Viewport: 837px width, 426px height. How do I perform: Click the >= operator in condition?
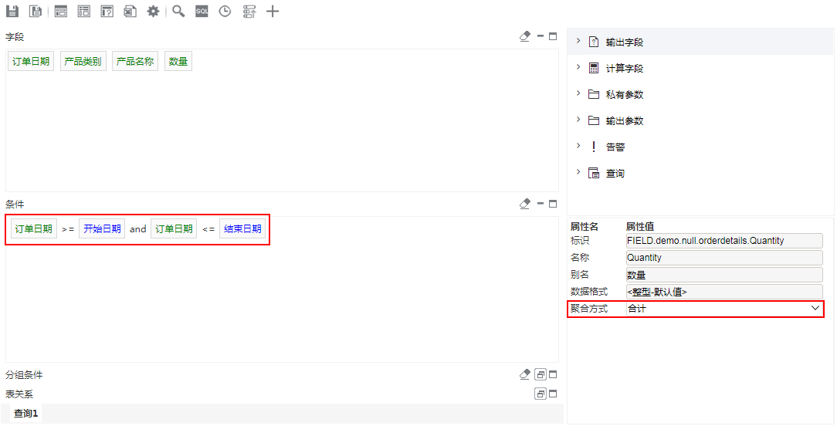[68, 229]
